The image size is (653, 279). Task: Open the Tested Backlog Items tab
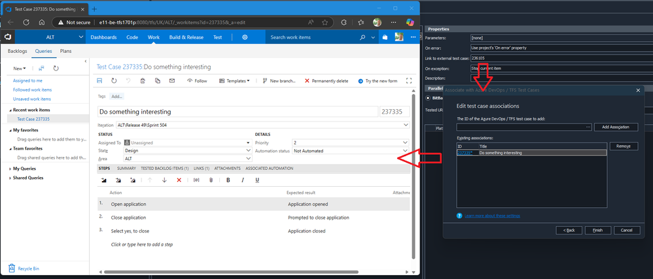tap(164, 169)
